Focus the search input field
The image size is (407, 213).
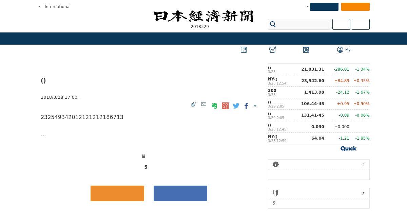(x=299, y=24)
